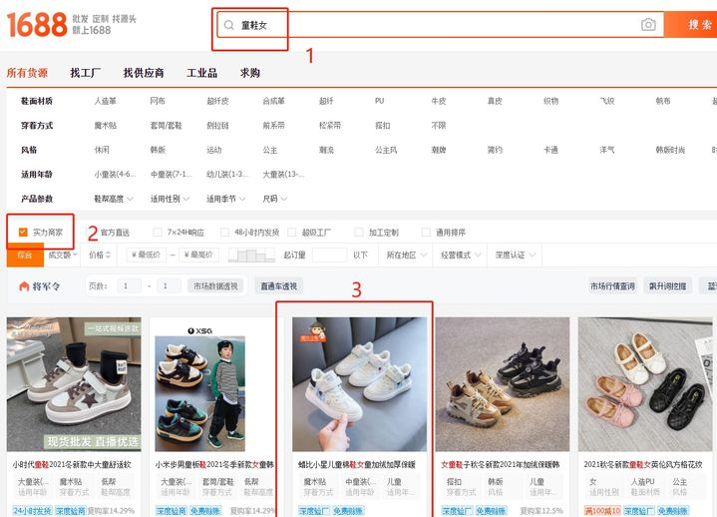Open camera image search icon
Screen dimensions: 717x517
coord(648,25)
